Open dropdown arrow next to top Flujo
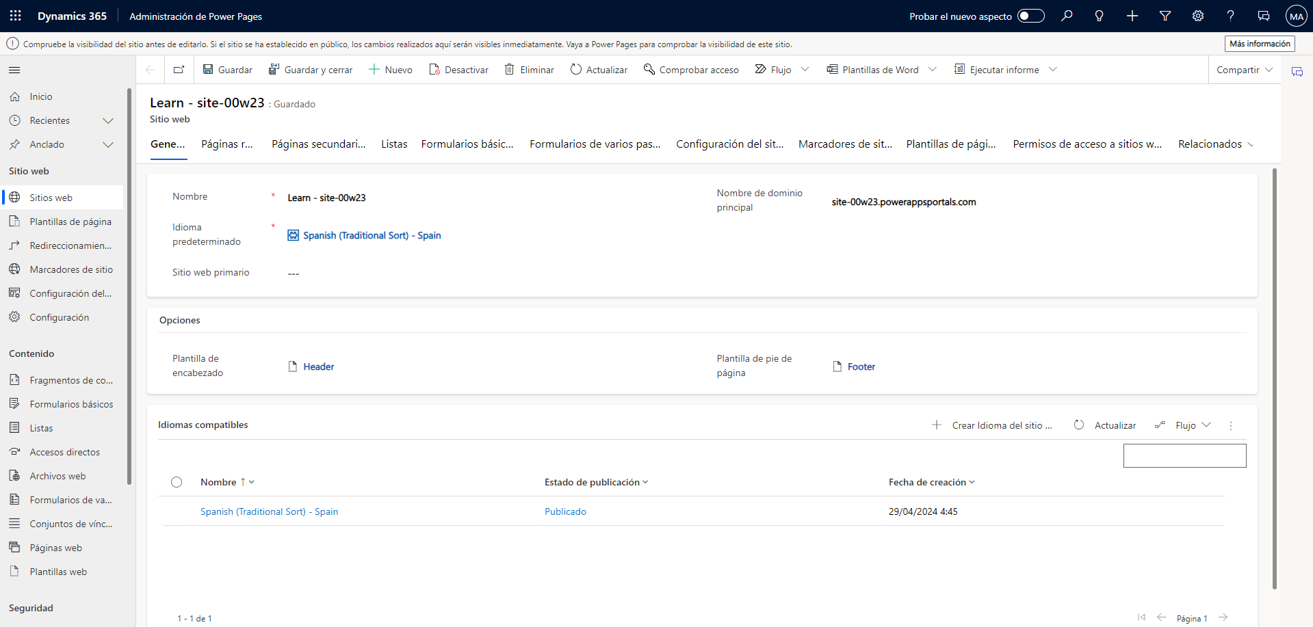The width and height of the screenshot is (1313, 627). [805, 69]
